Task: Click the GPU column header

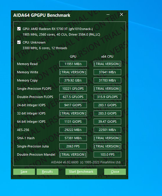Action: coord(73,57)
